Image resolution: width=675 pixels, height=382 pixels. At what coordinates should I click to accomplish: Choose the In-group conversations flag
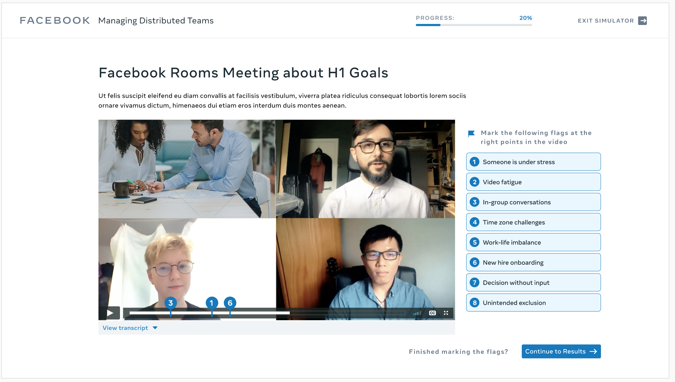533,202
